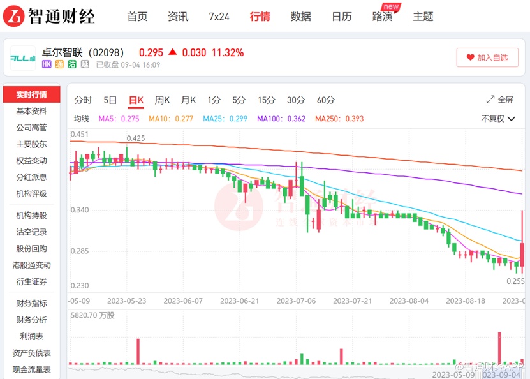Click the gray 延 delay badge icon
Image resolution: width=530 pixels, height=379 pixels.
tap(85, 64)
